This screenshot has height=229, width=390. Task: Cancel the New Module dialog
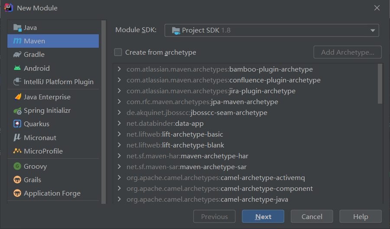[x=312, y=216]
